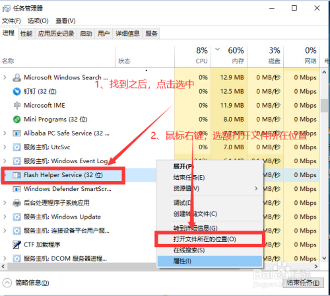Click the gear icon for 服务主机: UtcSvc
330x296 pixels.
coord(16,147)
